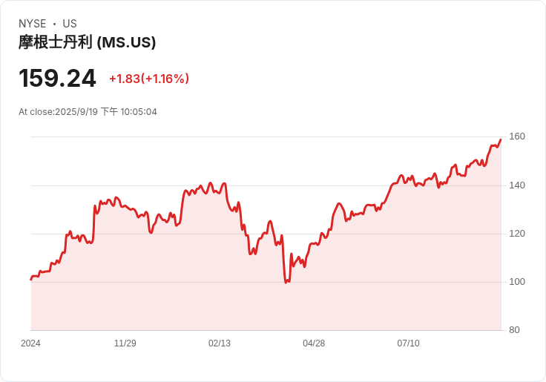Select the 140 y-axis label
The image size is (546, 382).
coord(517,185)
